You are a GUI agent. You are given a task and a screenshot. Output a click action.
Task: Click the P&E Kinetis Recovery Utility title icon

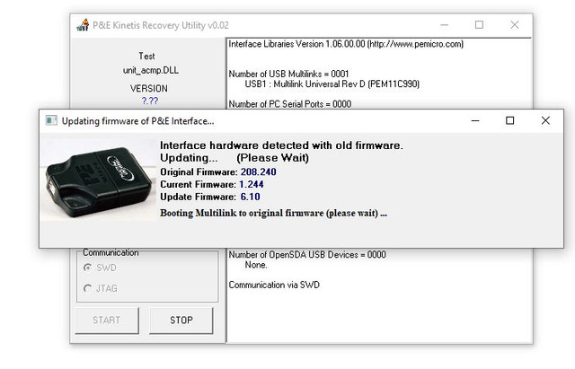click(x=83, y=25)
